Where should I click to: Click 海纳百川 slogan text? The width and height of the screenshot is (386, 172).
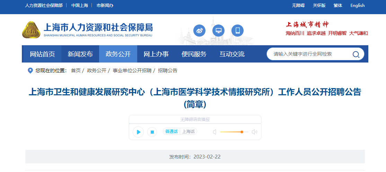pos(295,34)
